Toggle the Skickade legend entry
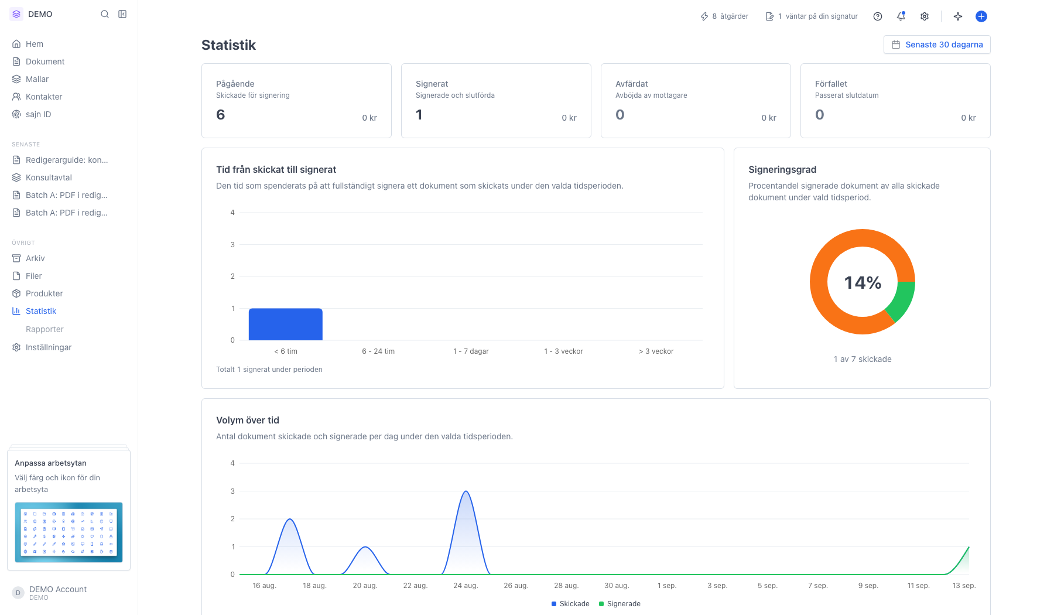Viewport: 1054px width, 615px height. pyautogui.click(x=570, y=604)
